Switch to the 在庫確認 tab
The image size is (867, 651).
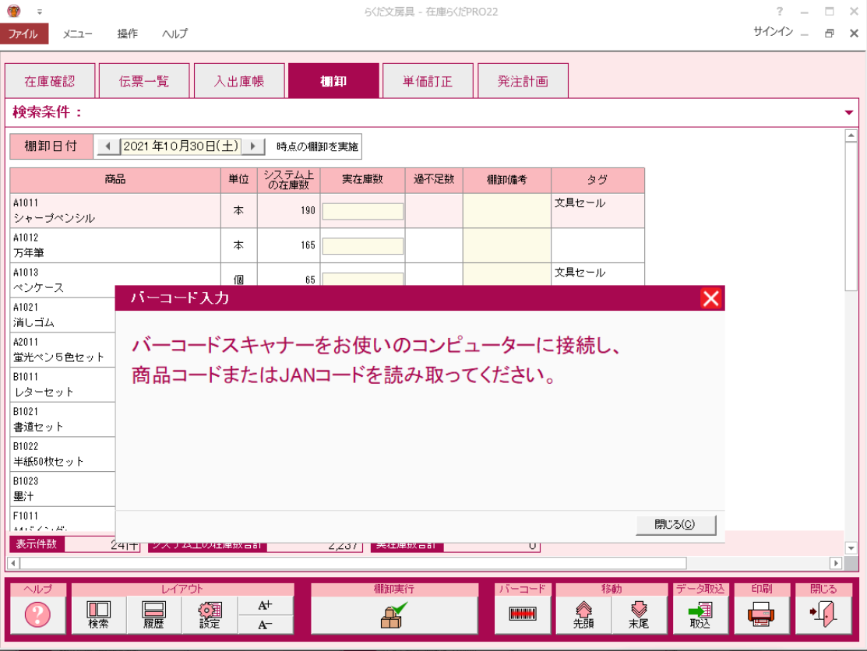point(50,82)
